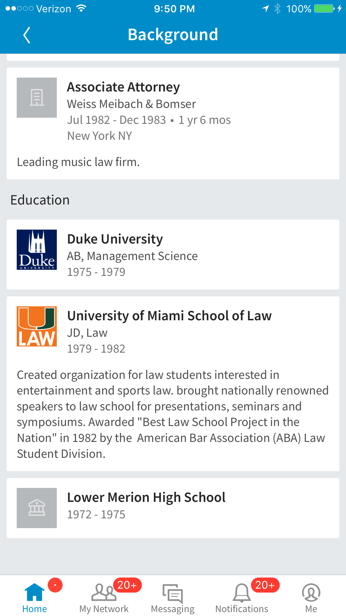Open the Associate Attorney position title
346x616 pixels.
click(123, 87)
